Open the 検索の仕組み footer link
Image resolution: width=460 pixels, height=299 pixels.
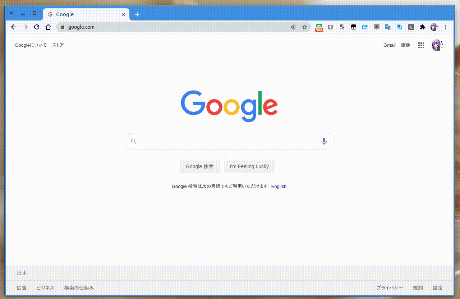tap(79, 288)
